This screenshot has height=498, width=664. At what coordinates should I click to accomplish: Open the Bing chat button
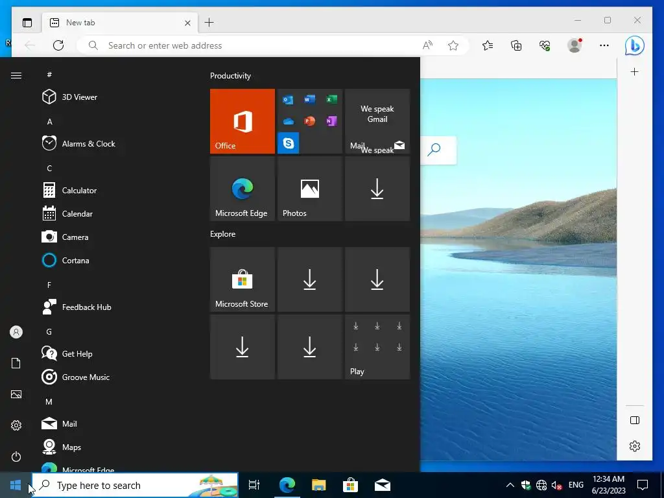click(634, 45)
